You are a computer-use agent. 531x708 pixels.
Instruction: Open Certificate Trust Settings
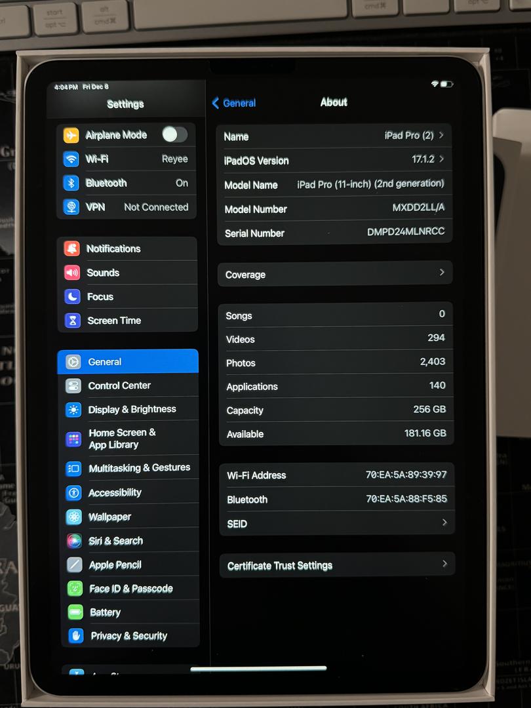pos(337,565)
